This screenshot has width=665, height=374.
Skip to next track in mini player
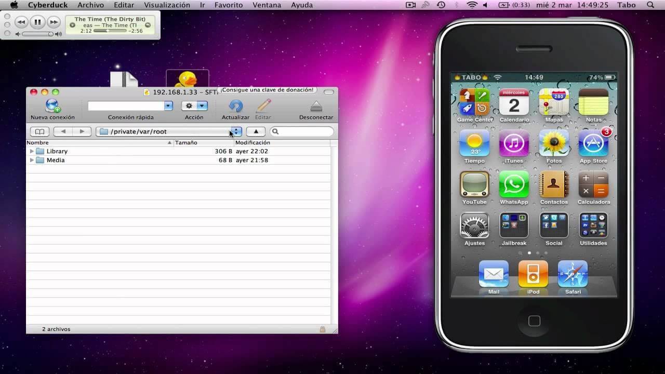54,22
